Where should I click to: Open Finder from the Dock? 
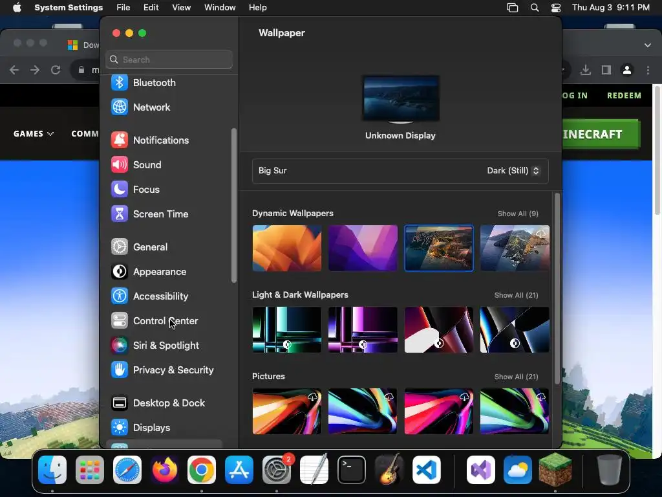point(52,470)
